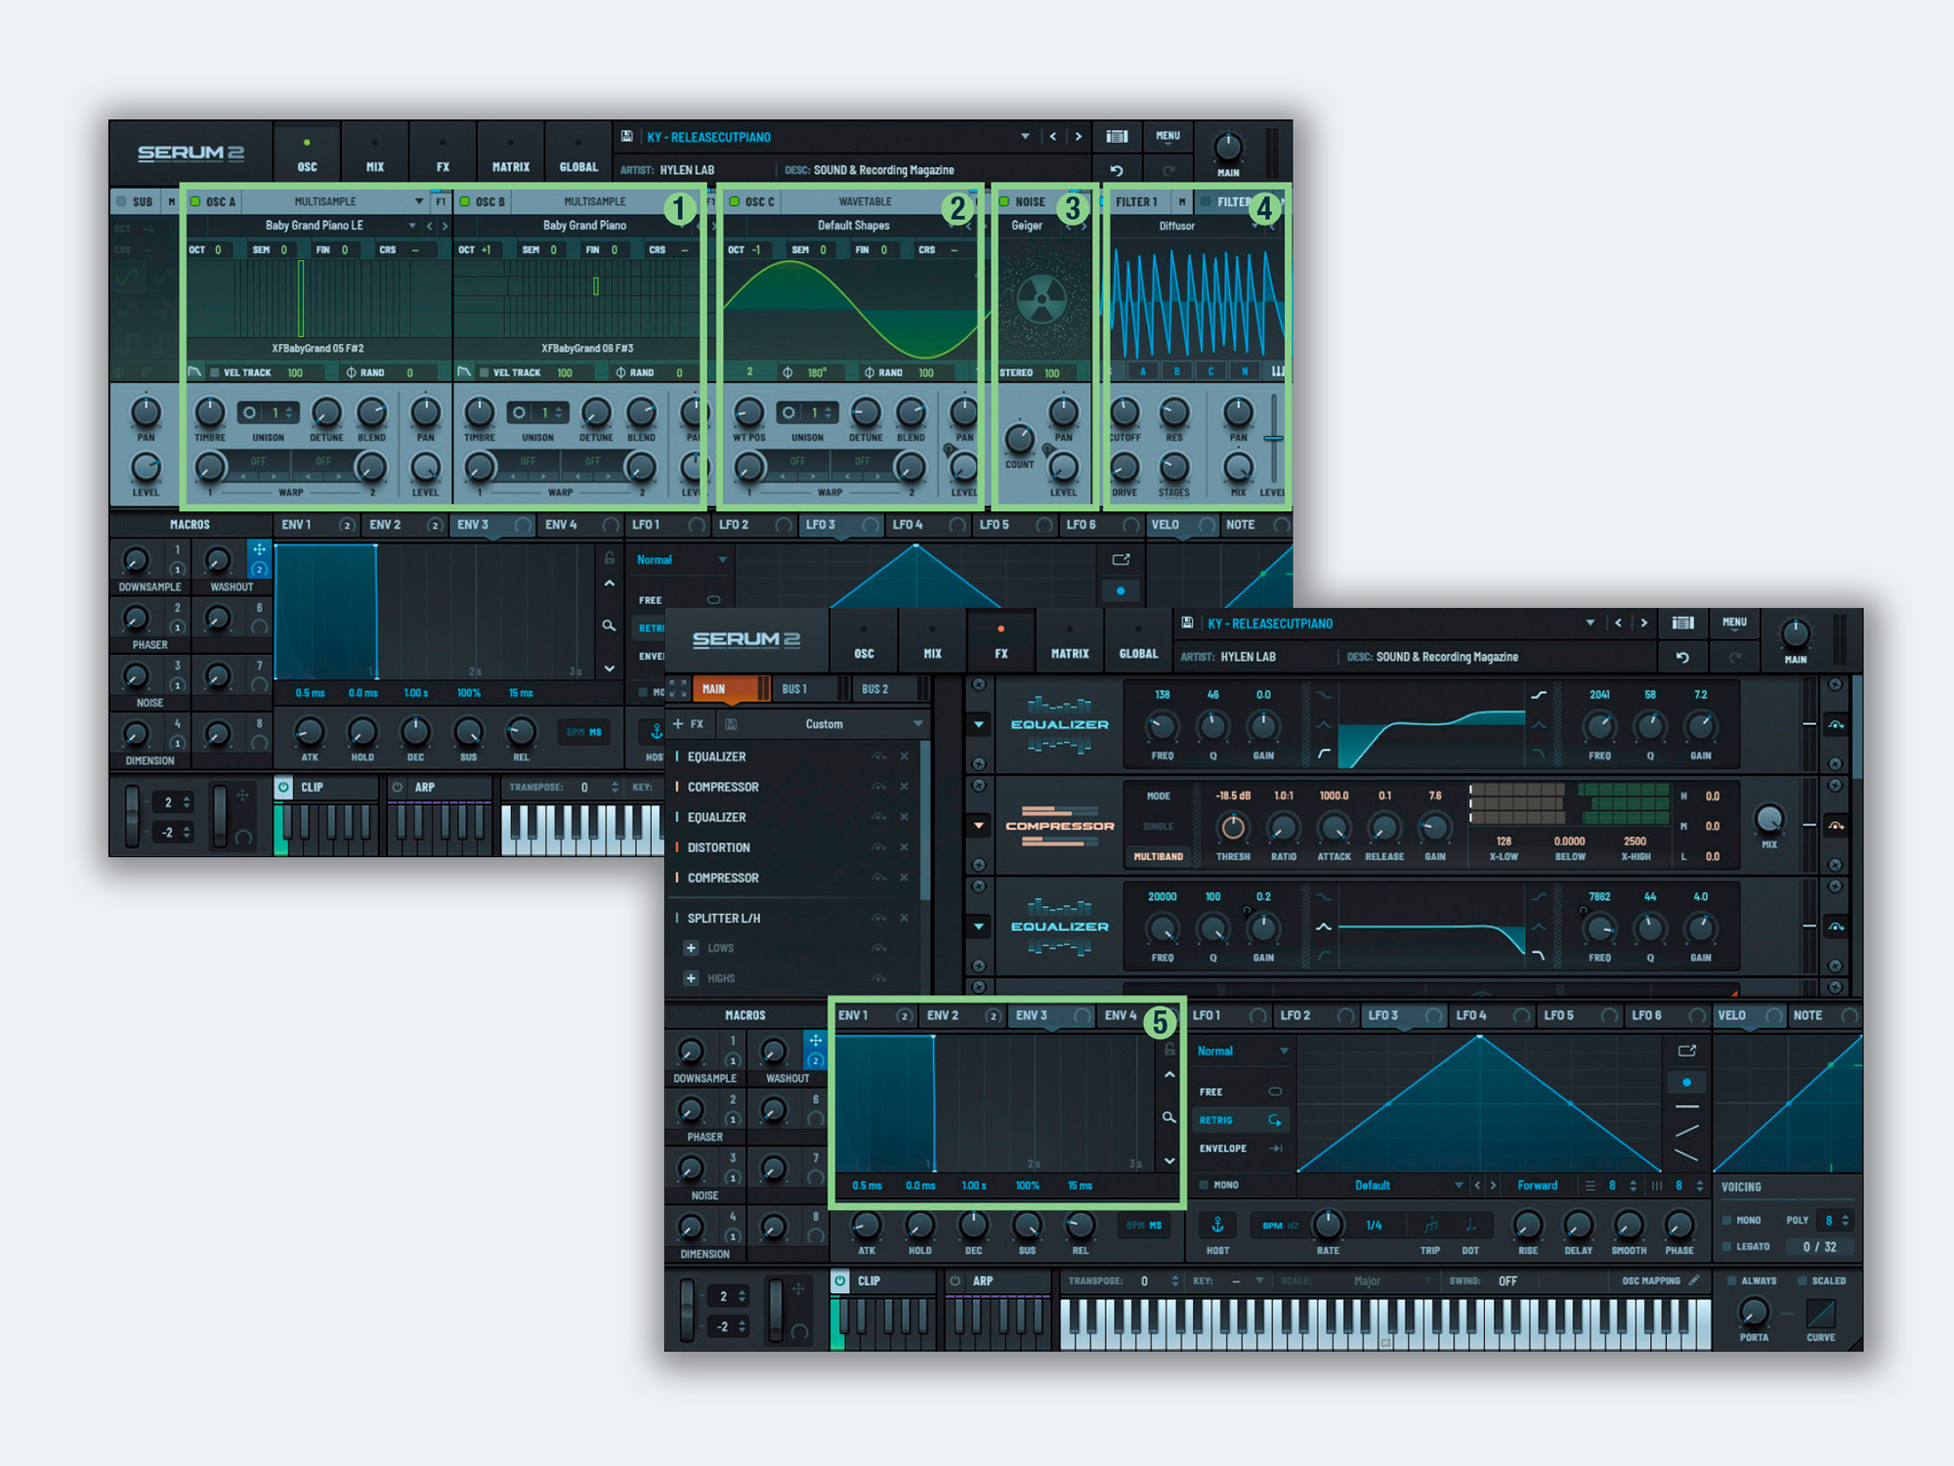Screen dimensions: 1954x1466
Task: Switch to the MATRIX tab in FX window
Action: [1069, 643]
